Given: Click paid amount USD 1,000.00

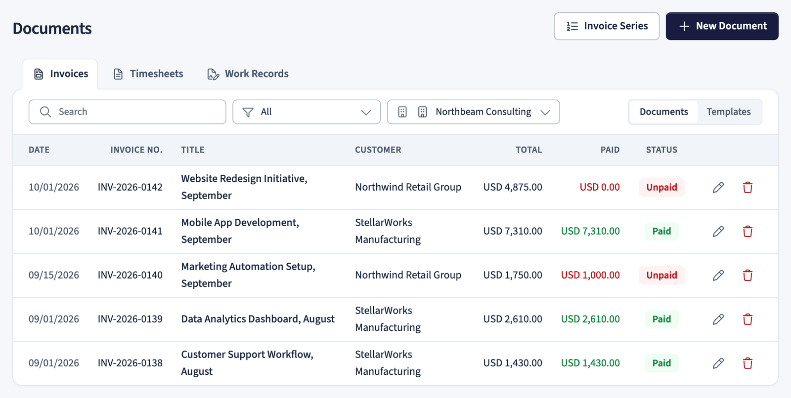Looking at the screenshot, I should [x=590, y=275].
